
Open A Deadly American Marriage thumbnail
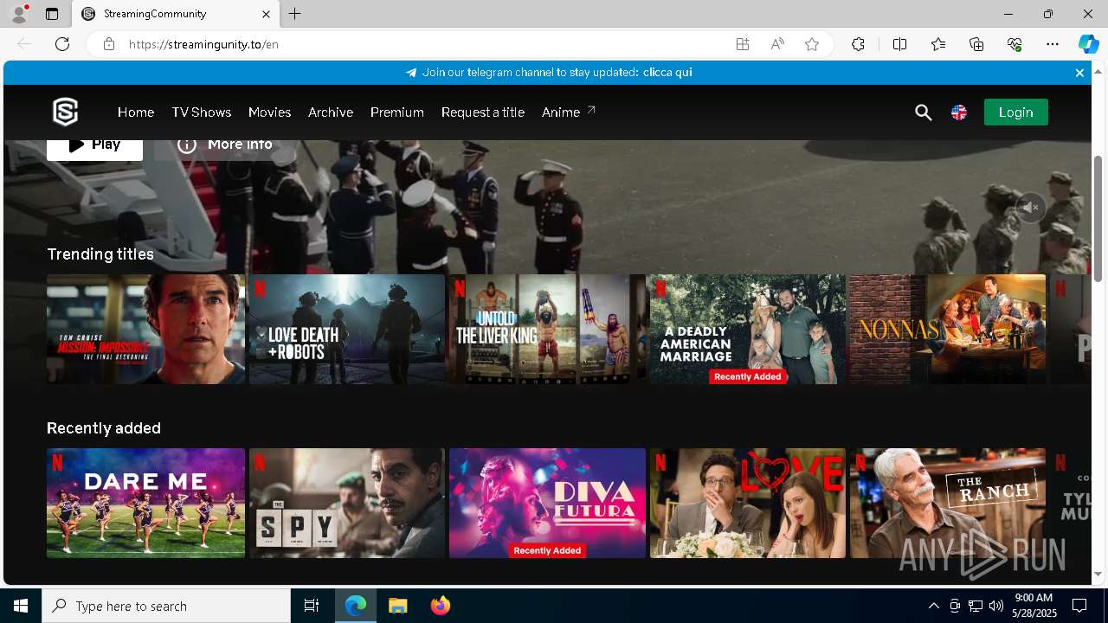748,329
